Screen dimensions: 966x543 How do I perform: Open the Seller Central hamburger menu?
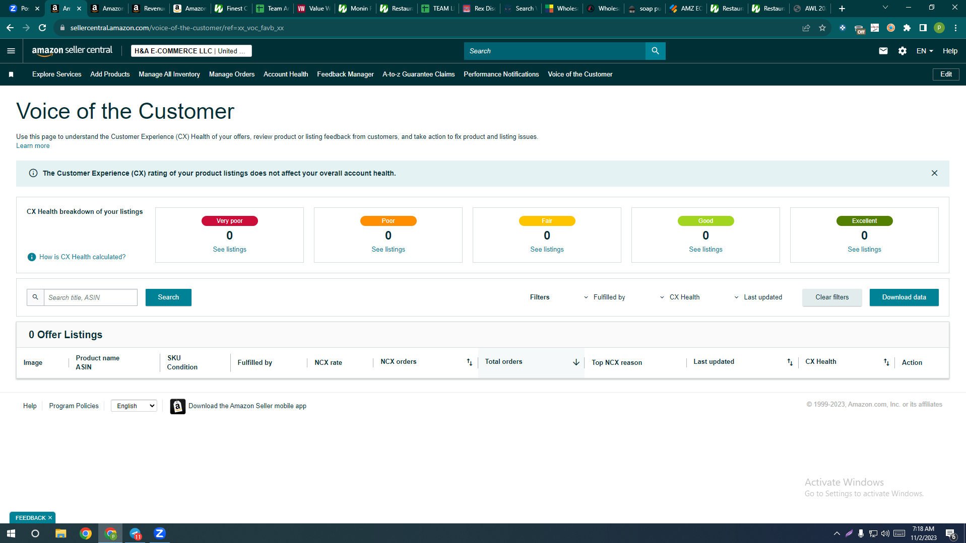11,51
